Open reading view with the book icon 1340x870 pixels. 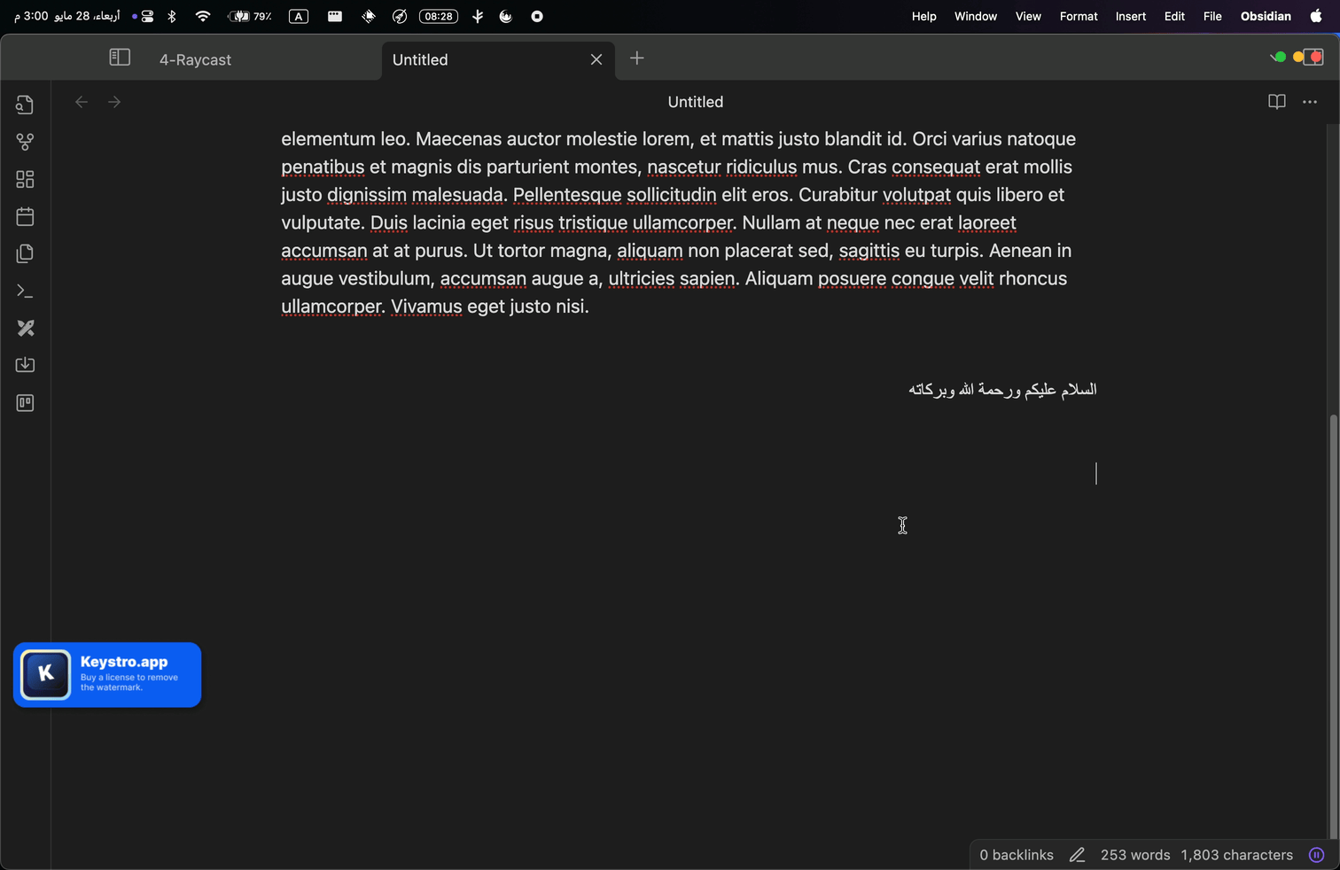pyautogui.click(x=1276, y=102)
